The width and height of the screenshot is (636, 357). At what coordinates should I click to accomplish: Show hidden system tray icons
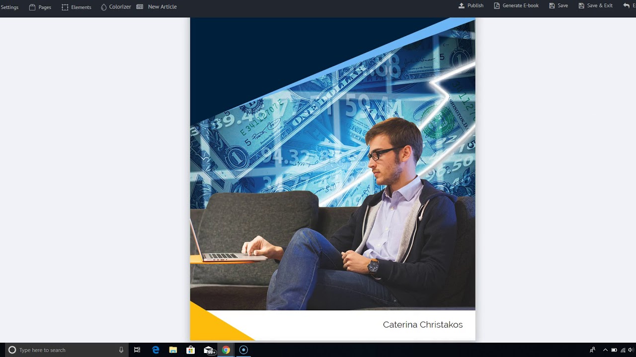pyautogui.click(x=605, y=350)
